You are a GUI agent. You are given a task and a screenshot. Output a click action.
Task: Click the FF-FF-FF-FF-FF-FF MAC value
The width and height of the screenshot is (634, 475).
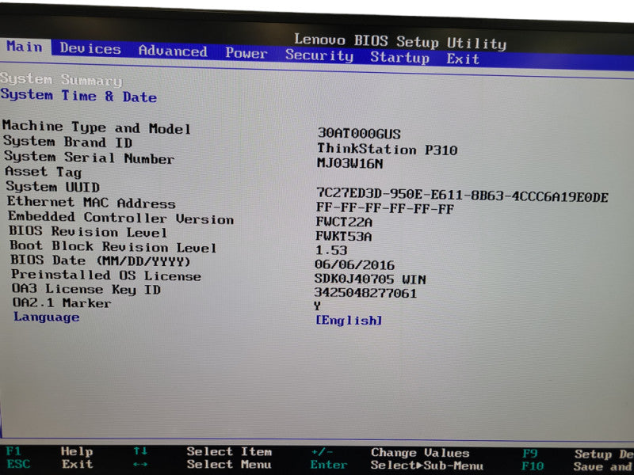click(385, 208)
